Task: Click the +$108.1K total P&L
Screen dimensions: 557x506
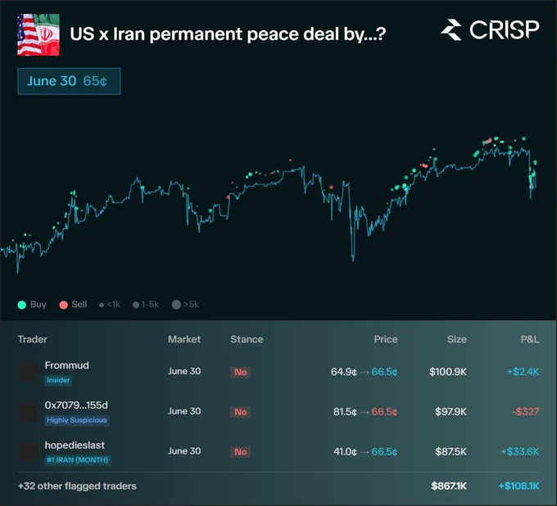Action: pos(519,486)
